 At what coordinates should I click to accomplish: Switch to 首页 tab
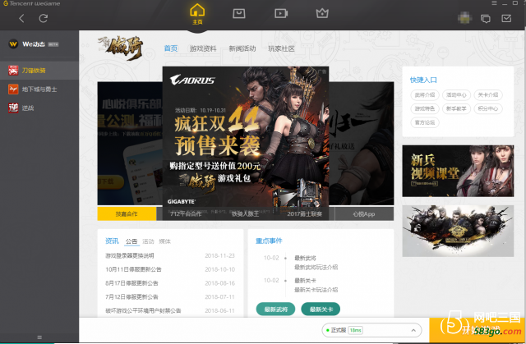[x=171, y=48]
